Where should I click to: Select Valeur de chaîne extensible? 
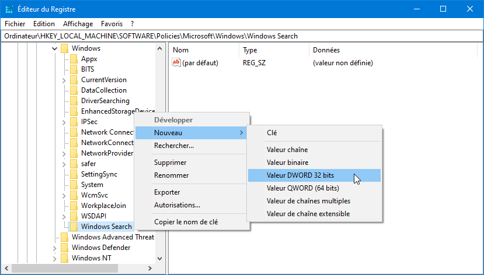pyautogui.click(x=315, y=214)
